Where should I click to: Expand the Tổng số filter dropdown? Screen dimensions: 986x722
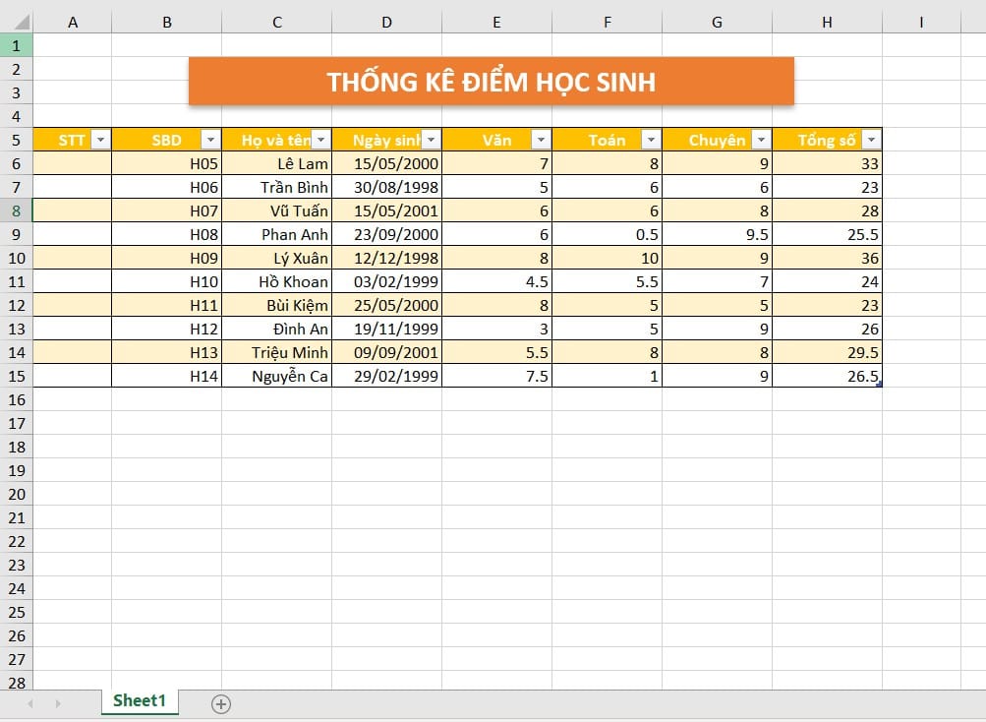pos(871,140)
